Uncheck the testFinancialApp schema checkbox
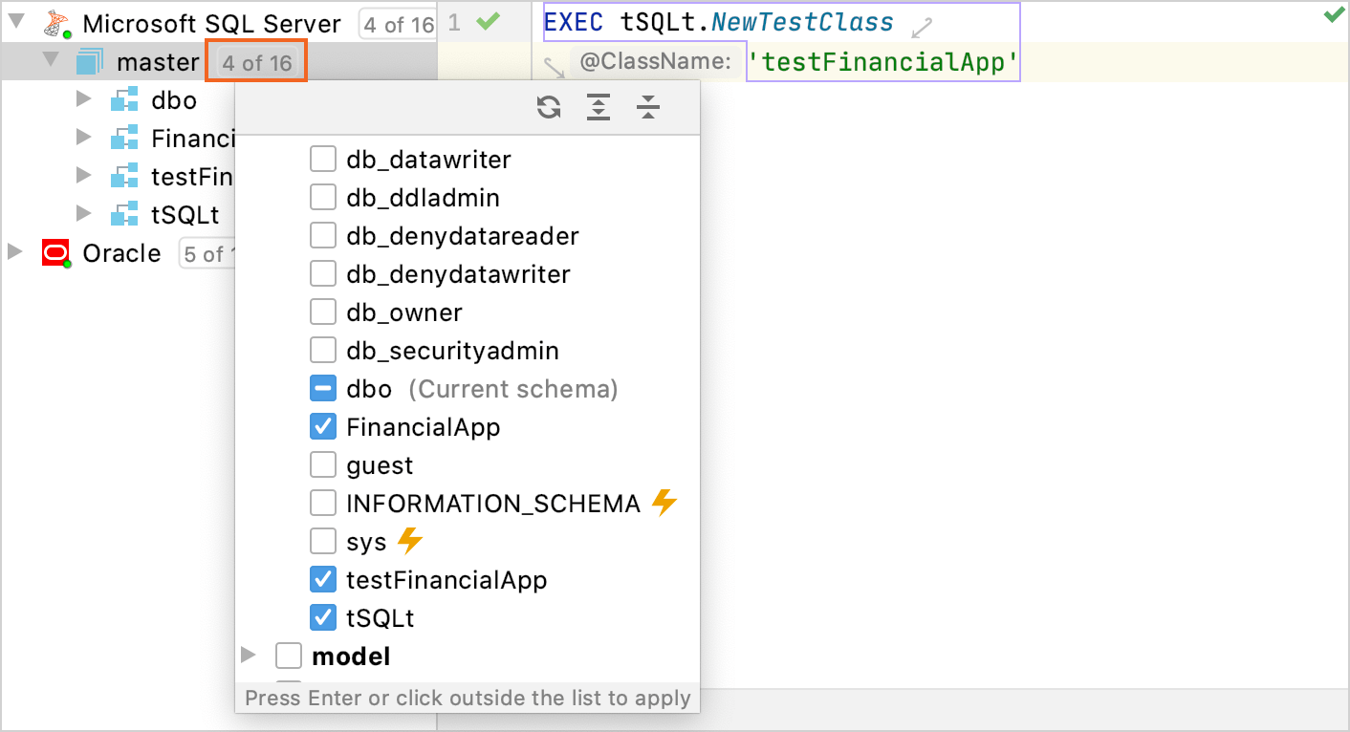Viewport: 1350px width, 732px height. (323, 579)
